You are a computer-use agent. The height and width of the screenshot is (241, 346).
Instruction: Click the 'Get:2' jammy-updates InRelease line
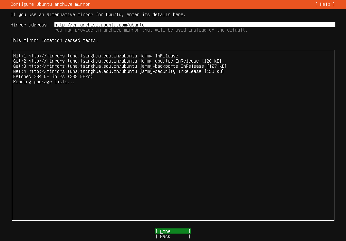(x=117, y=61)
